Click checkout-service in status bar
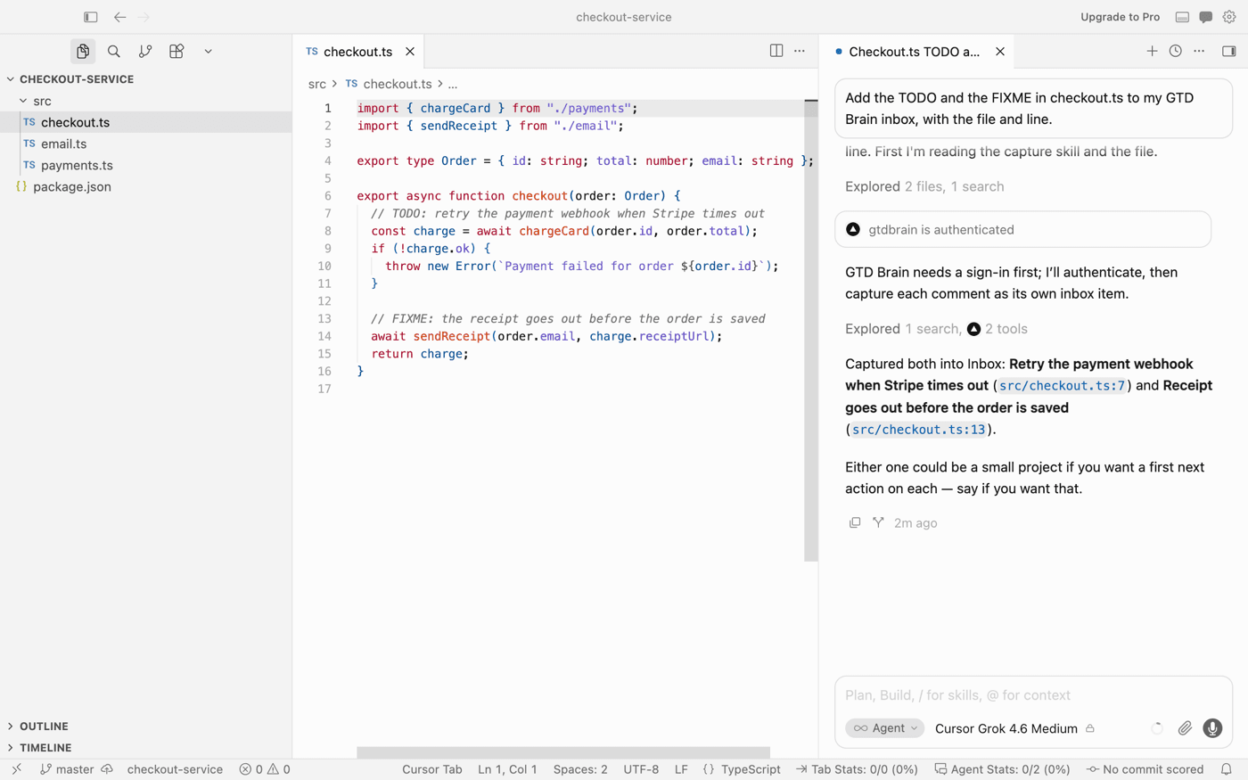This screenshot has height=780, width=1248. tap(175, 769)
